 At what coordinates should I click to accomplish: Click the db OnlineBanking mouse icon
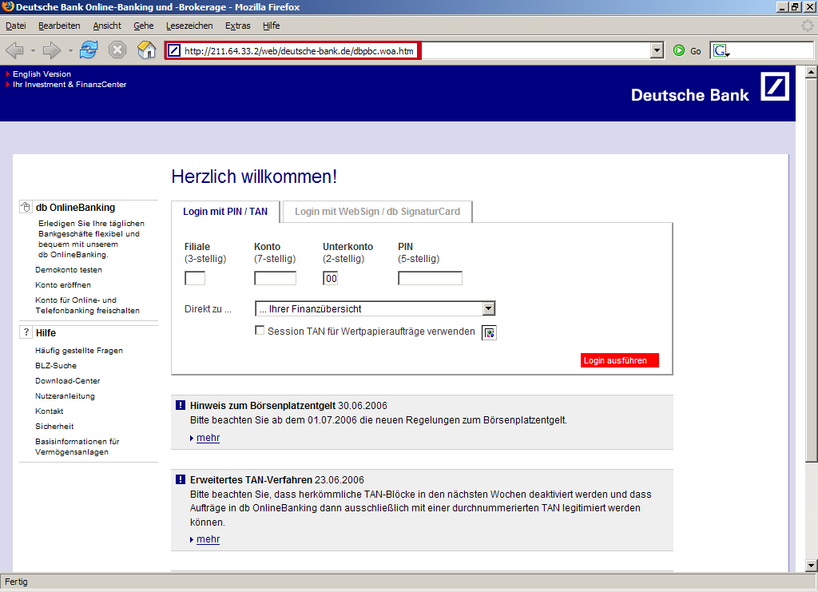25,207
